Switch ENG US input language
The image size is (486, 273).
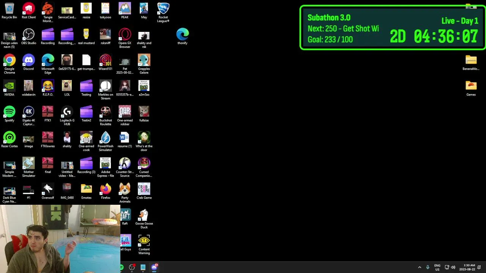click(x=437, y=267)
